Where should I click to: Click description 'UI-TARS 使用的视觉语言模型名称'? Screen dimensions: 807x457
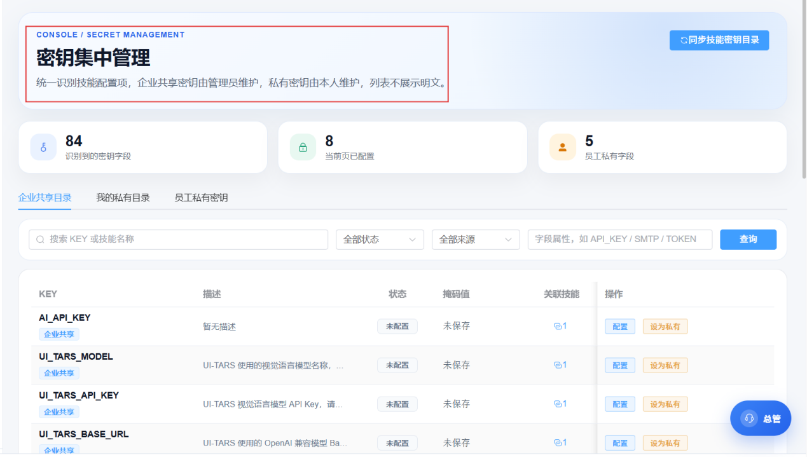(x=273, y=365)
